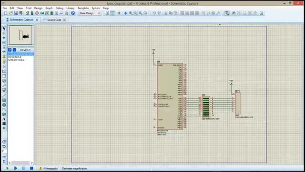Screen dimensions: 305x172
Task: Select the 2D Graphics Arc tool
Action: pyautogui.click(x=4, y=109)
